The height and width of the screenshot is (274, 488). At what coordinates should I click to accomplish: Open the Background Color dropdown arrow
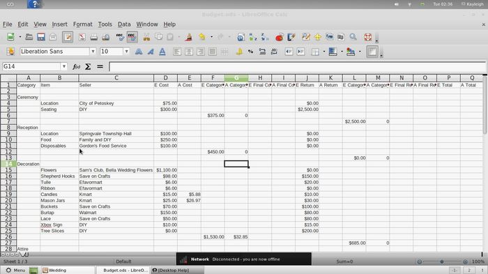tap(342, 52)
